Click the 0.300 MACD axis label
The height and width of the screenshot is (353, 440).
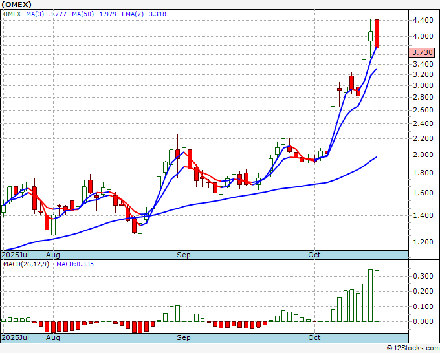(x=423, y=277)
